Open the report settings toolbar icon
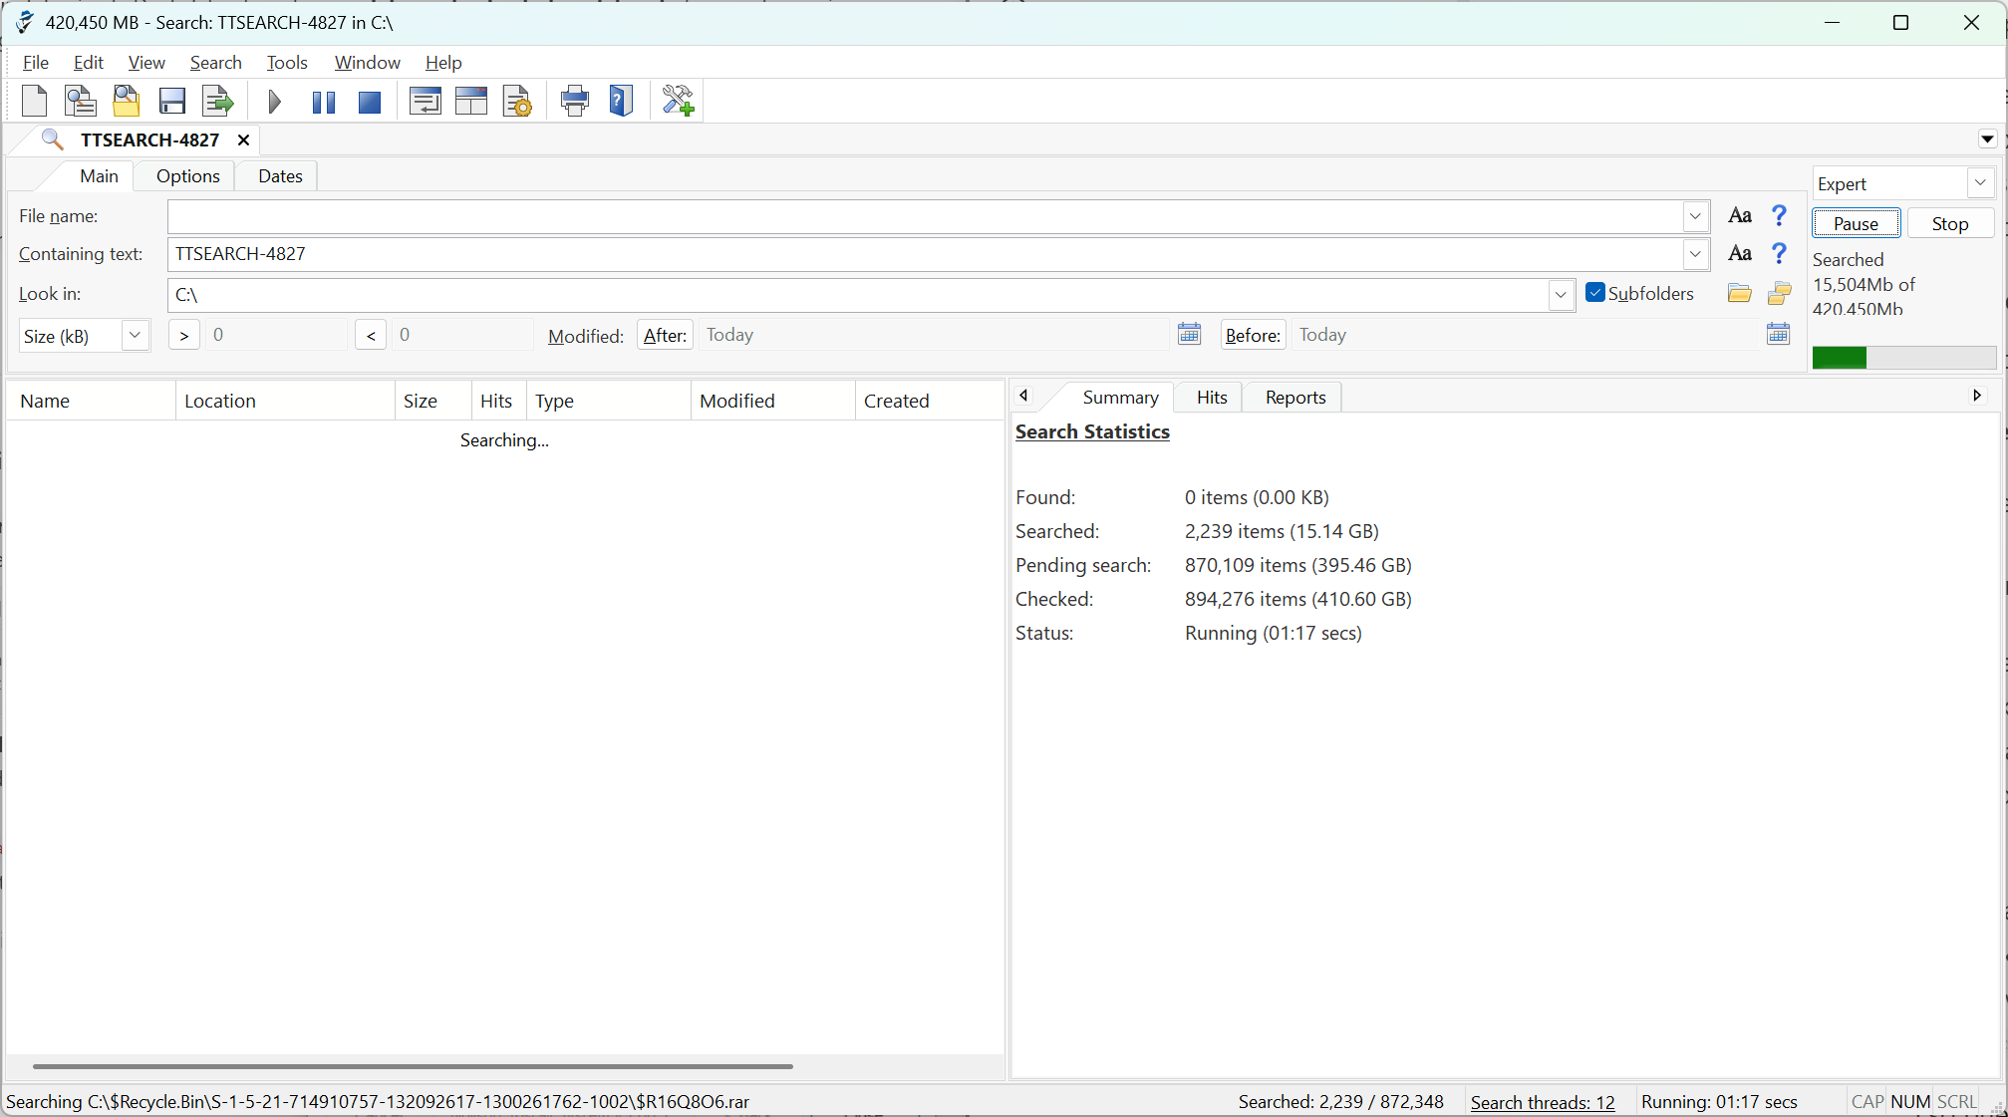This screenshot has width=2008, height=1117. pos(517,101)
